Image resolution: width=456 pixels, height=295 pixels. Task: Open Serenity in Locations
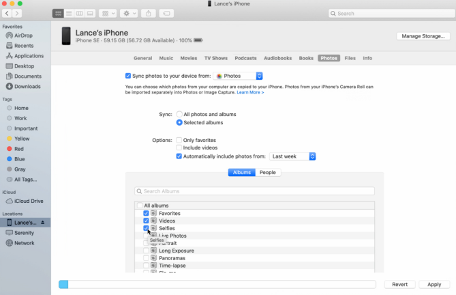(25, 233)
